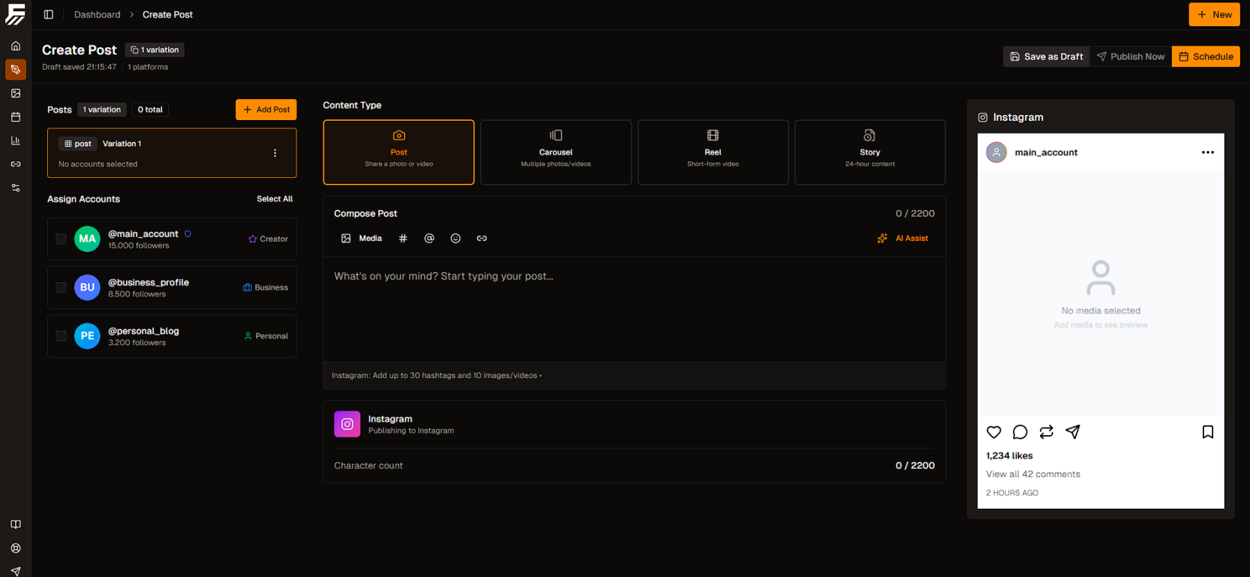Viewport: 1250px width, 577px height.
Task: Select the Story content type
Action: [870, 152]
